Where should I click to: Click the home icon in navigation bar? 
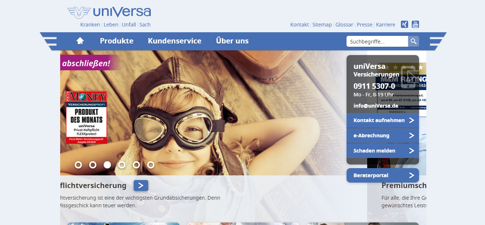click(x=80, y=41)
